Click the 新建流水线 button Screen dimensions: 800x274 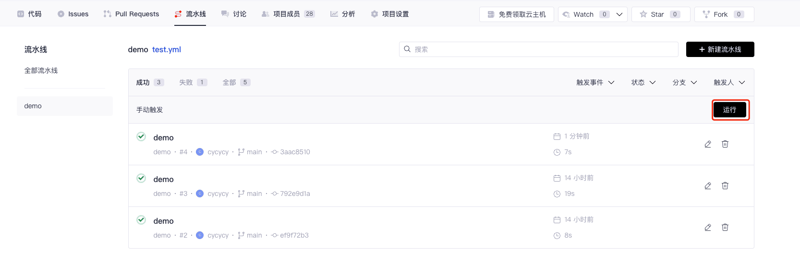(720, 49)
